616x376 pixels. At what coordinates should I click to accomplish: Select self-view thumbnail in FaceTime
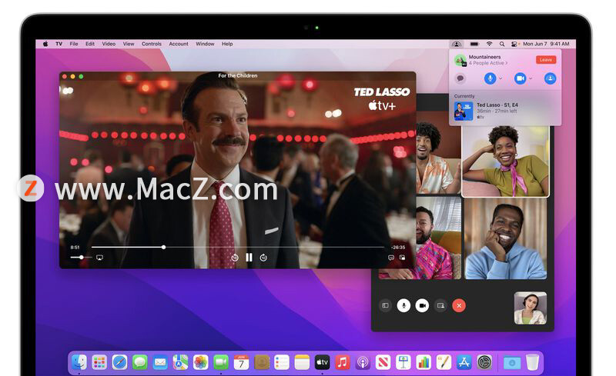531,308
